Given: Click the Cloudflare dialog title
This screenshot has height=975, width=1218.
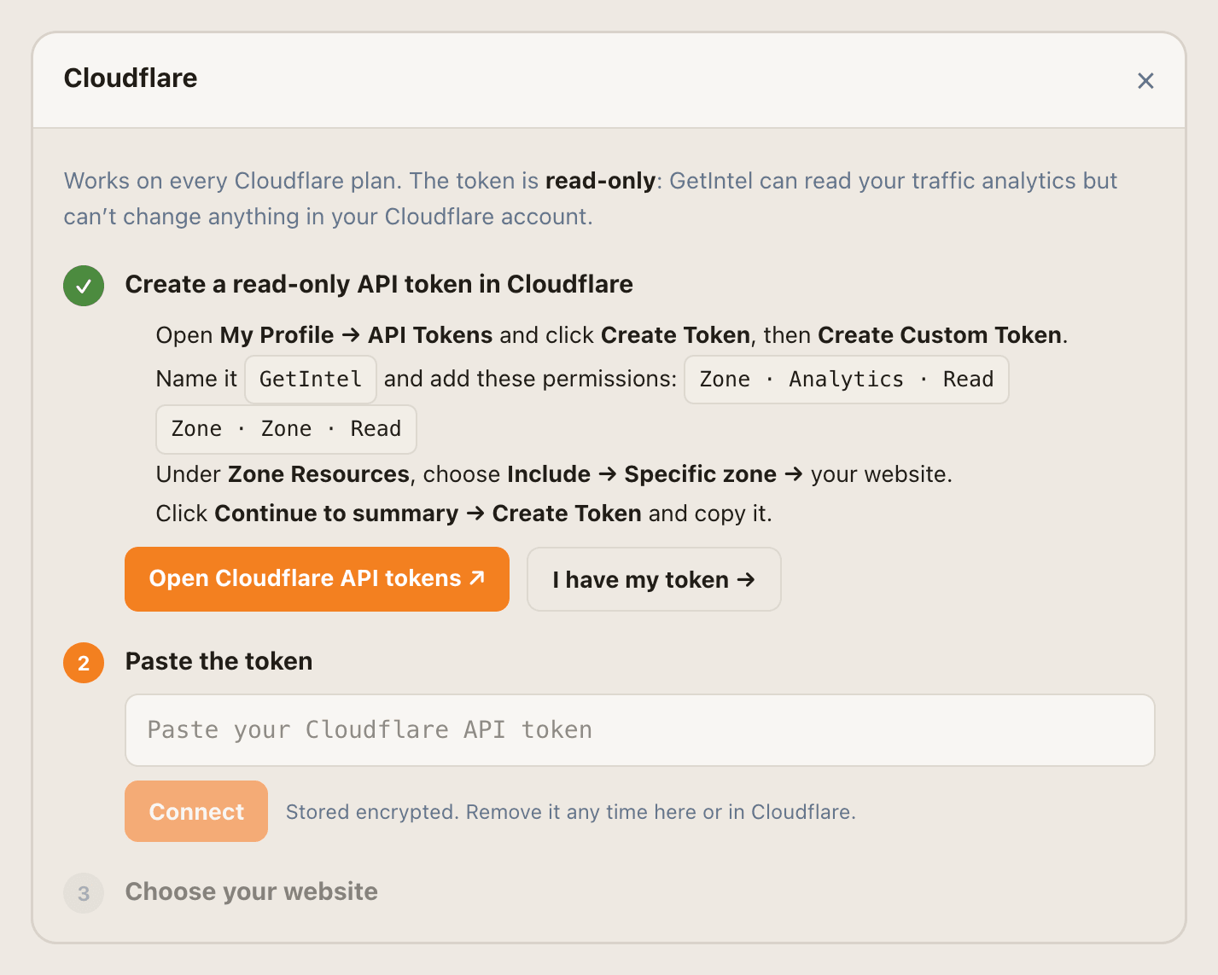Looking at the screenshot, I should (x=131, y=78).
